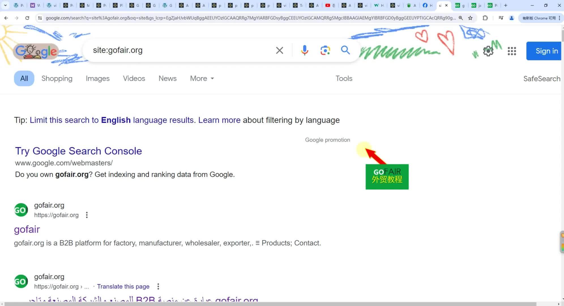Open the tab search dropdown arrow
The width and height of the screenshot is (564, 306).
pyautogui.click(x=5, y=5)
